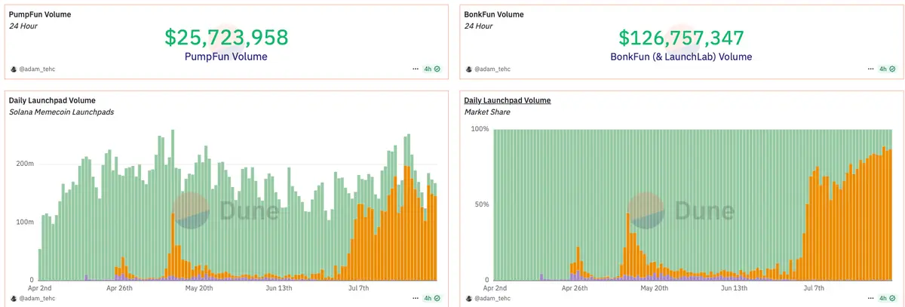Click Jul 7th label on volume chart
905x307 pixels.
(358, 287)
